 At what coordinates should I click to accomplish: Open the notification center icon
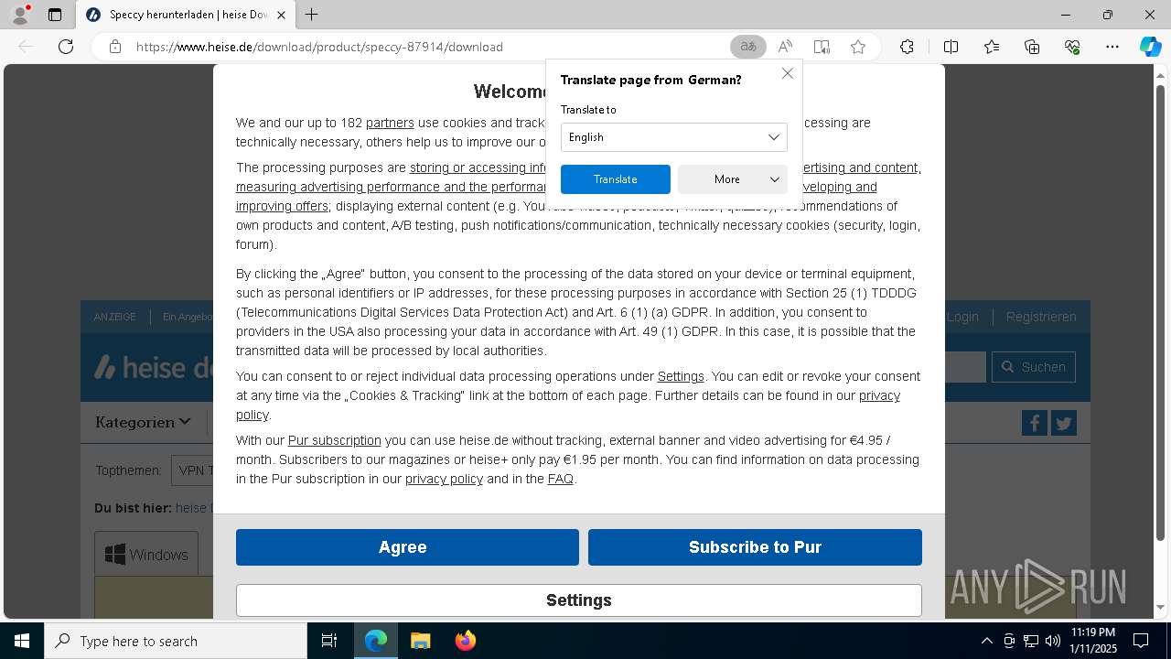pos(1141,641)
